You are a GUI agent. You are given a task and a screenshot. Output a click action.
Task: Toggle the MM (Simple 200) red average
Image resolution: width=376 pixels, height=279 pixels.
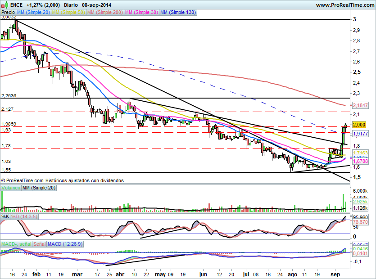(x=104, y=13)
